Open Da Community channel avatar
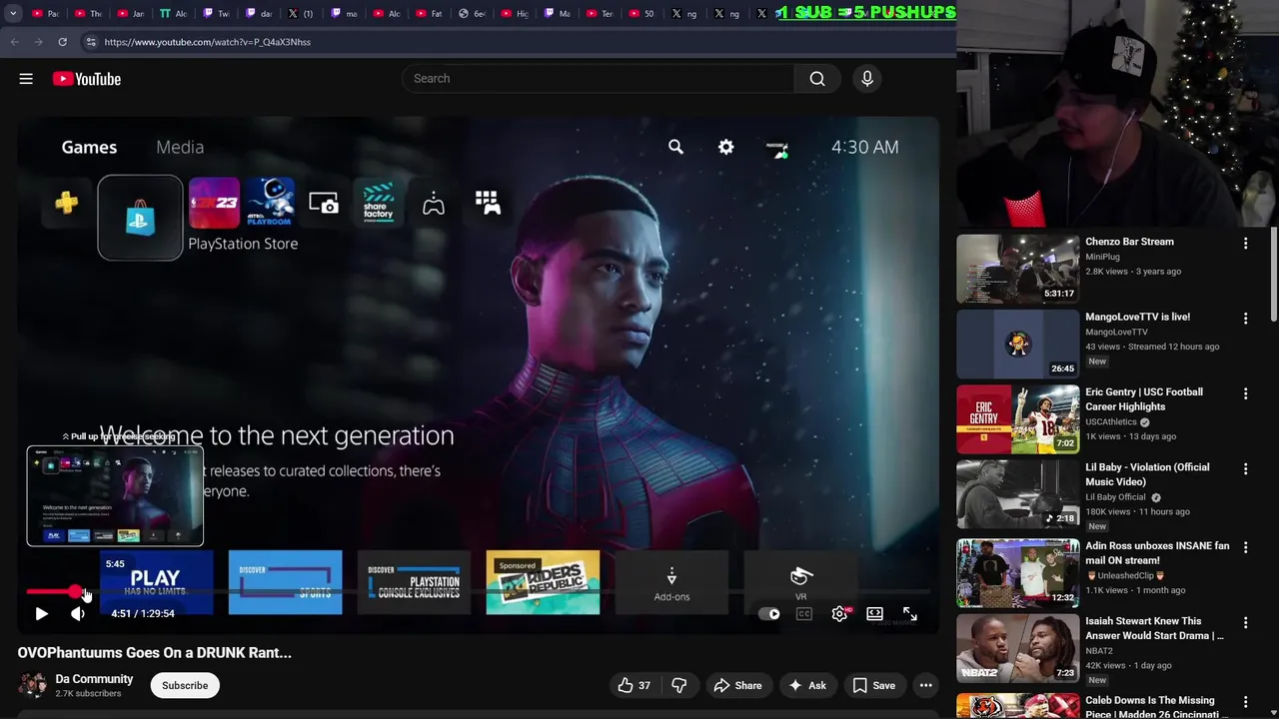The image size is (1279, 719). (32, 686)
